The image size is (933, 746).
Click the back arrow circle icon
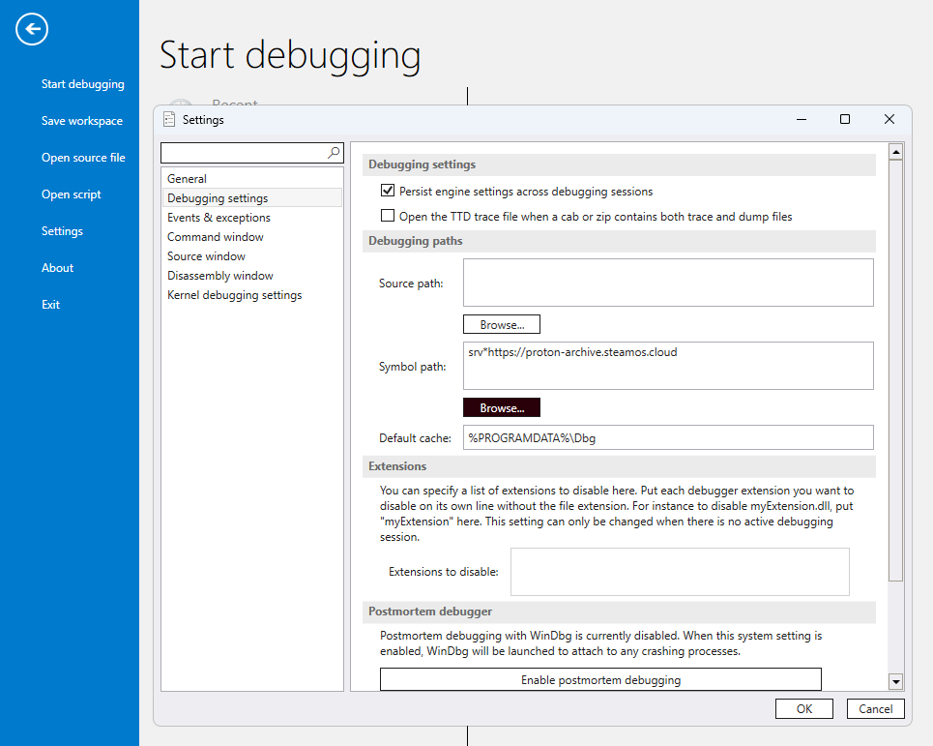click(32, 29)
